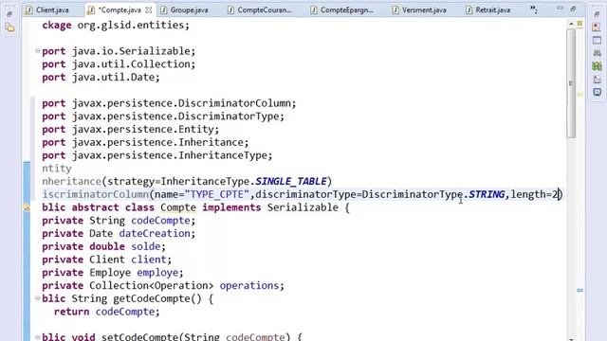Click the vertical scrollbar thumb
This screenshot has height=341, width=607.
[571, 83]
